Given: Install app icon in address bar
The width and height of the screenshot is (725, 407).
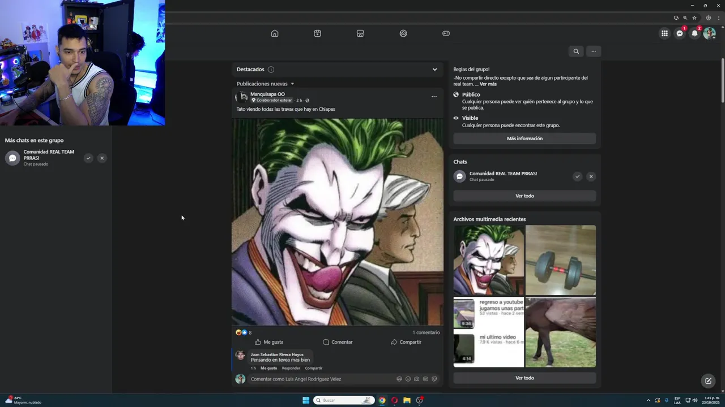Looking at the screenshot, I should pos(676,18).
